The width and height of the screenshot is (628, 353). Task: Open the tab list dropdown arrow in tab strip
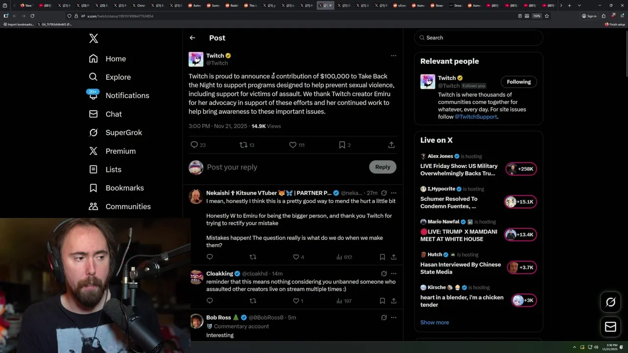click(x=579, y=5)
